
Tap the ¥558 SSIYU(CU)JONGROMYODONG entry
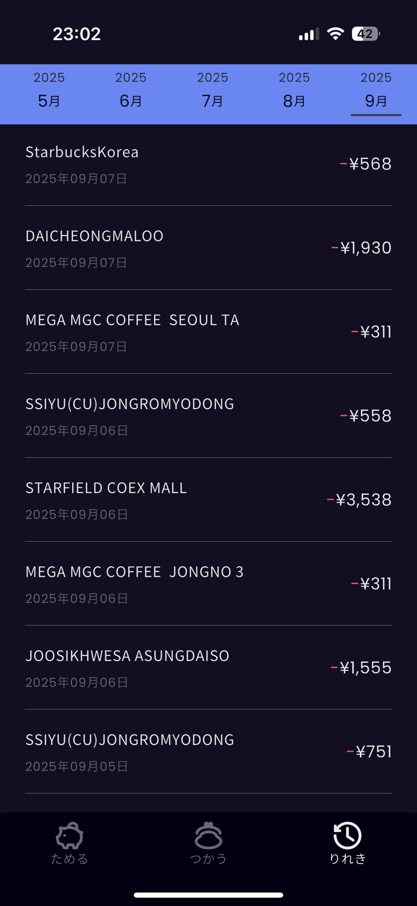pyautogui.click(x=208, y=416)
